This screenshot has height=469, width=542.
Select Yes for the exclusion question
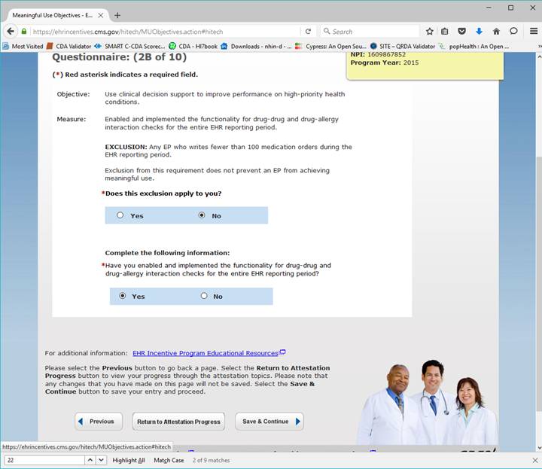pos(120,215)
